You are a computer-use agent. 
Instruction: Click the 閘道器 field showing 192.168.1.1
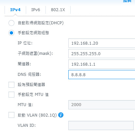point(102,64)
